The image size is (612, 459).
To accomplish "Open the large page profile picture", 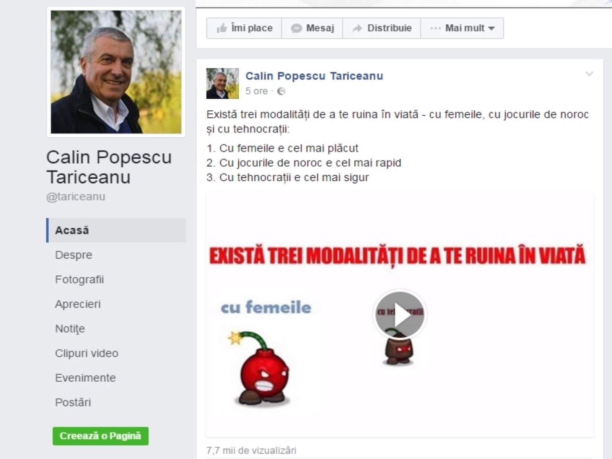I will coord(116,72).
